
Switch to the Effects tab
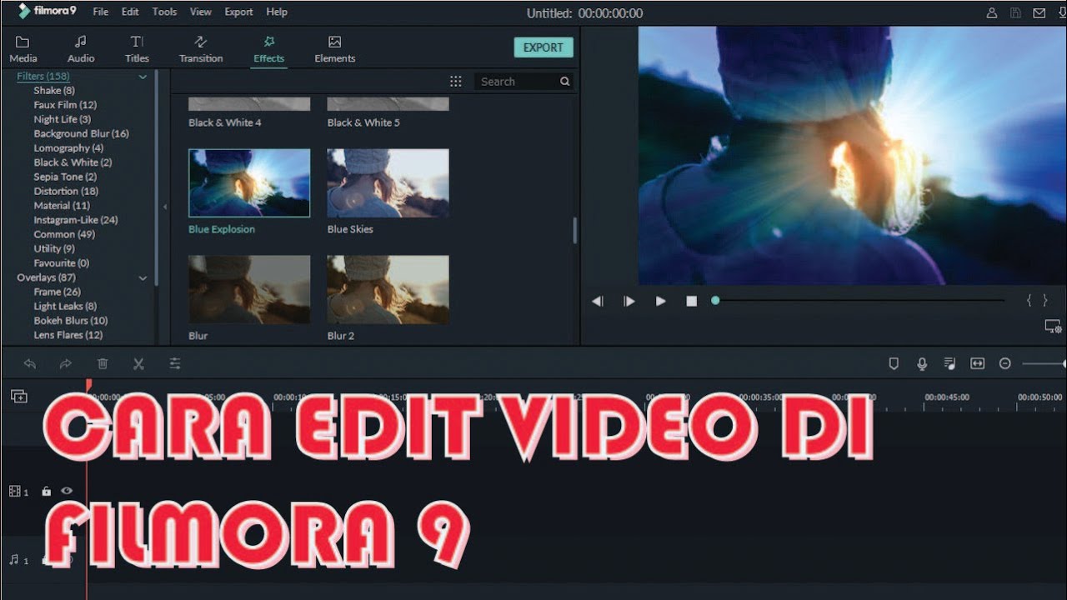[x=268, y=49]
